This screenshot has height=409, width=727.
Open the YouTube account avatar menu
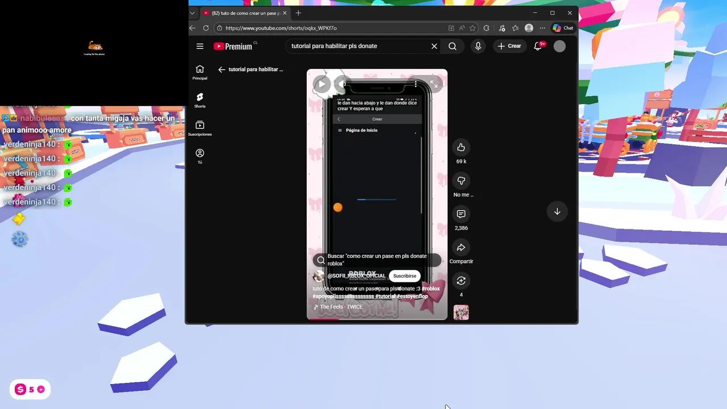(559, 46)
